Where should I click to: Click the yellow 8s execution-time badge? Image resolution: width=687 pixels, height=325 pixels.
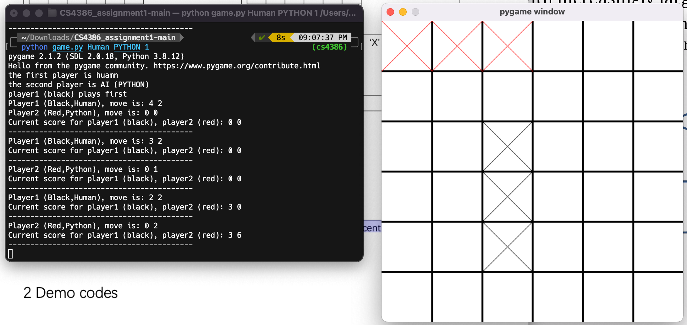281,37
